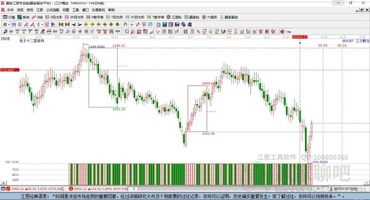Click the calculator icon in toolbar

click(164, 25)
